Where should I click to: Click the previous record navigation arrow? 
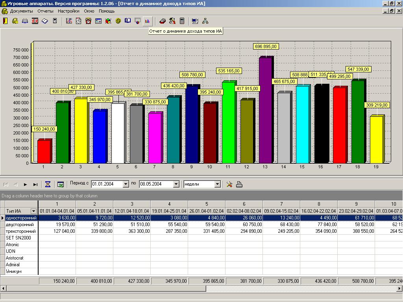16,184
